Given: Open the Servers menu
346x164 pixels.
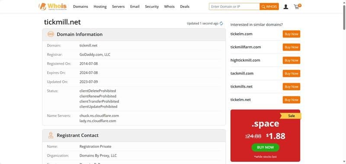Looking at the screenshot, I should coord(118,6).
